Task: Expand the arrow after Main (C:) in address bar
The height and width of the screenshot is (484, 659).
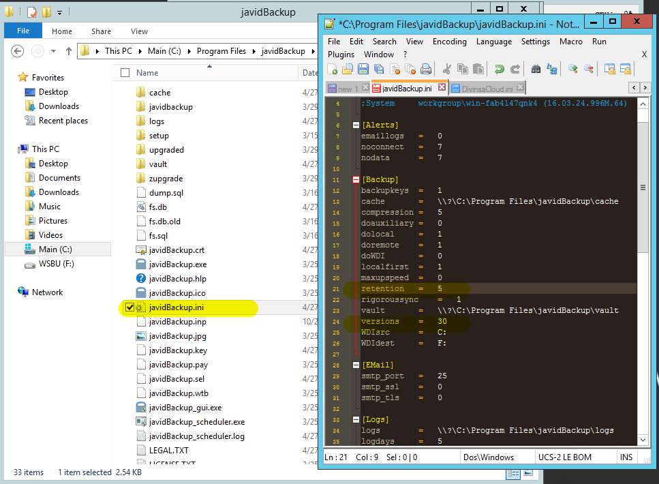Action: click(189, 51)
